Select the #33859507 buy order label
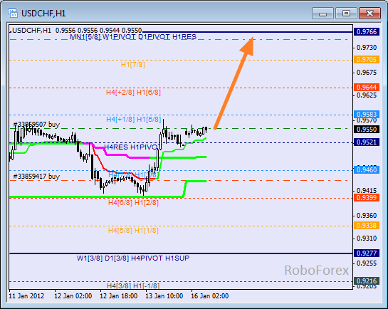This screenshot has width=388, height=309. pyautogui.click(x=36, y=125)
